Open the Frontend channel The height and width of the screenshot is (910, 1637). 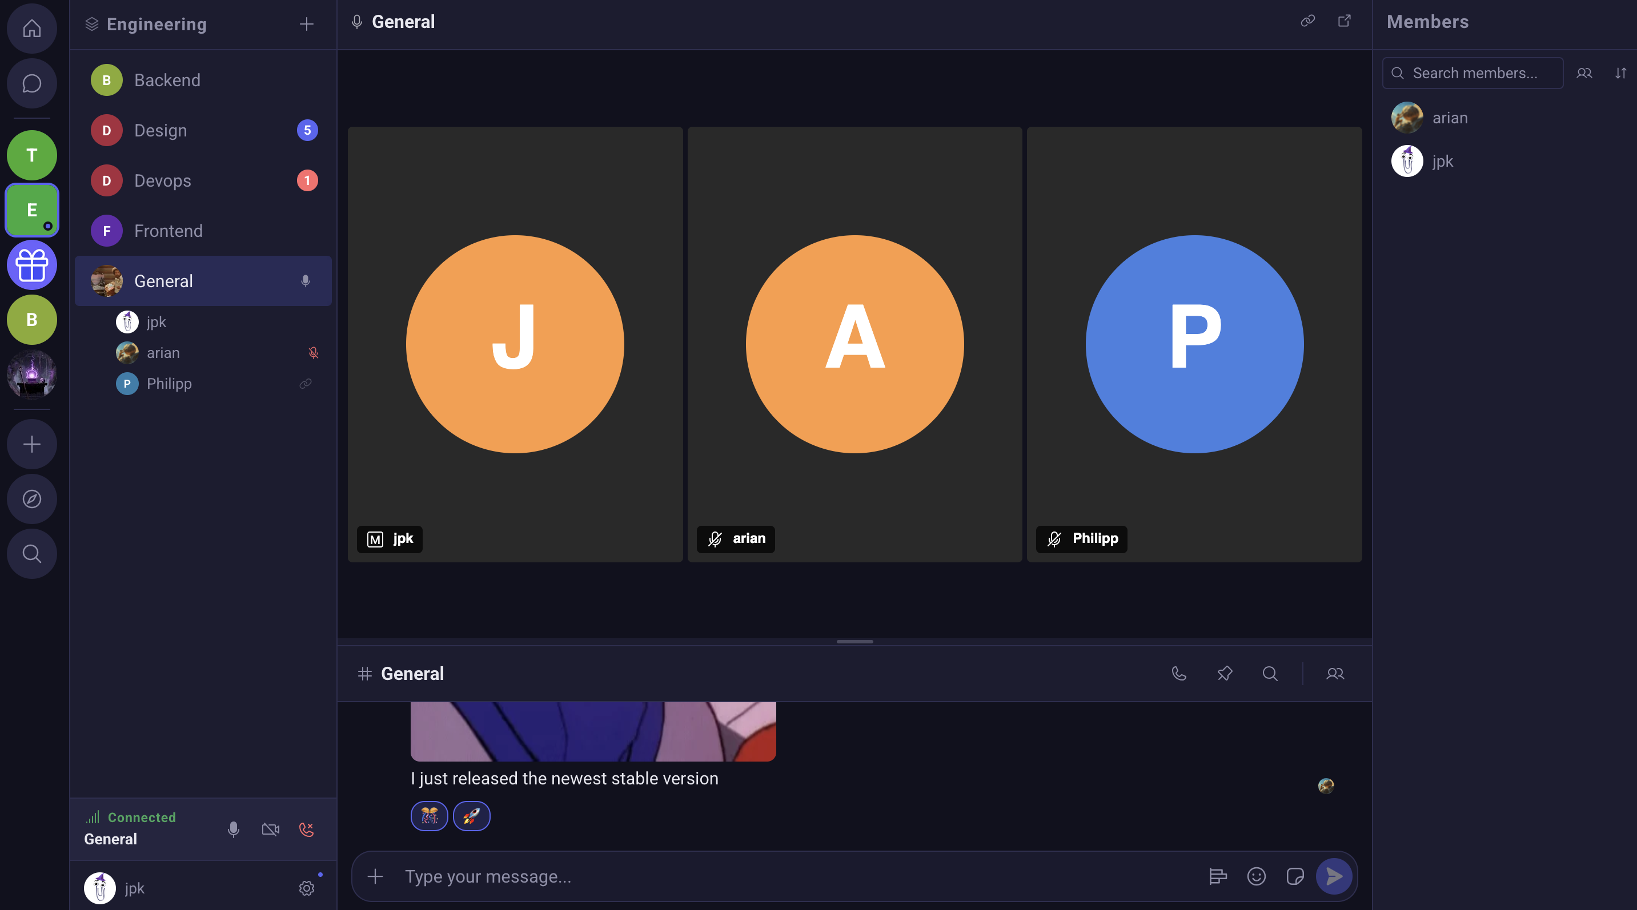pos(203,231)
